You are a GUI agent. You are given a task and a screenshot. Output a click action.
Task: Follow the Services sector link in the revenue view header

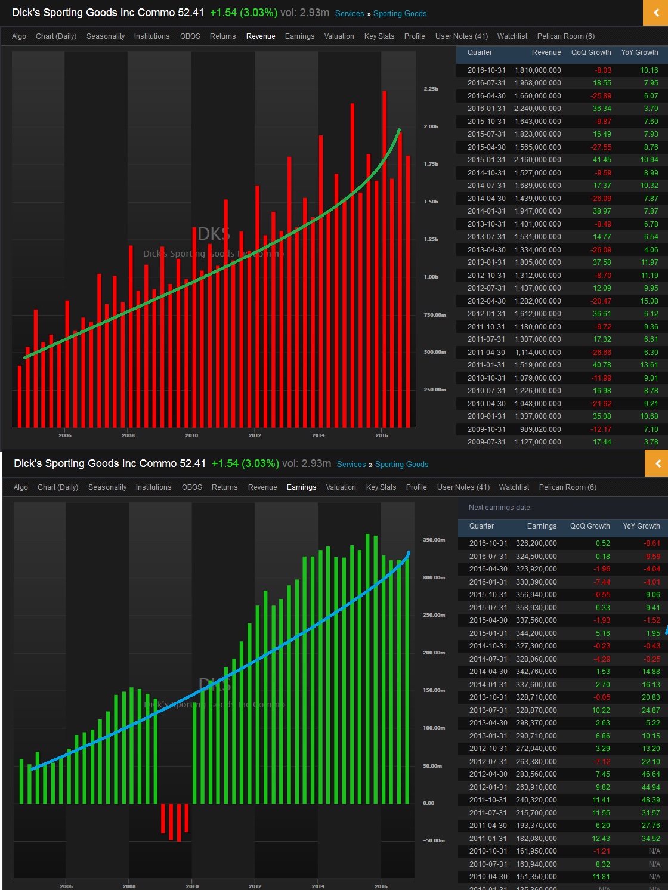pyautogui.click(x=350, y=14)
